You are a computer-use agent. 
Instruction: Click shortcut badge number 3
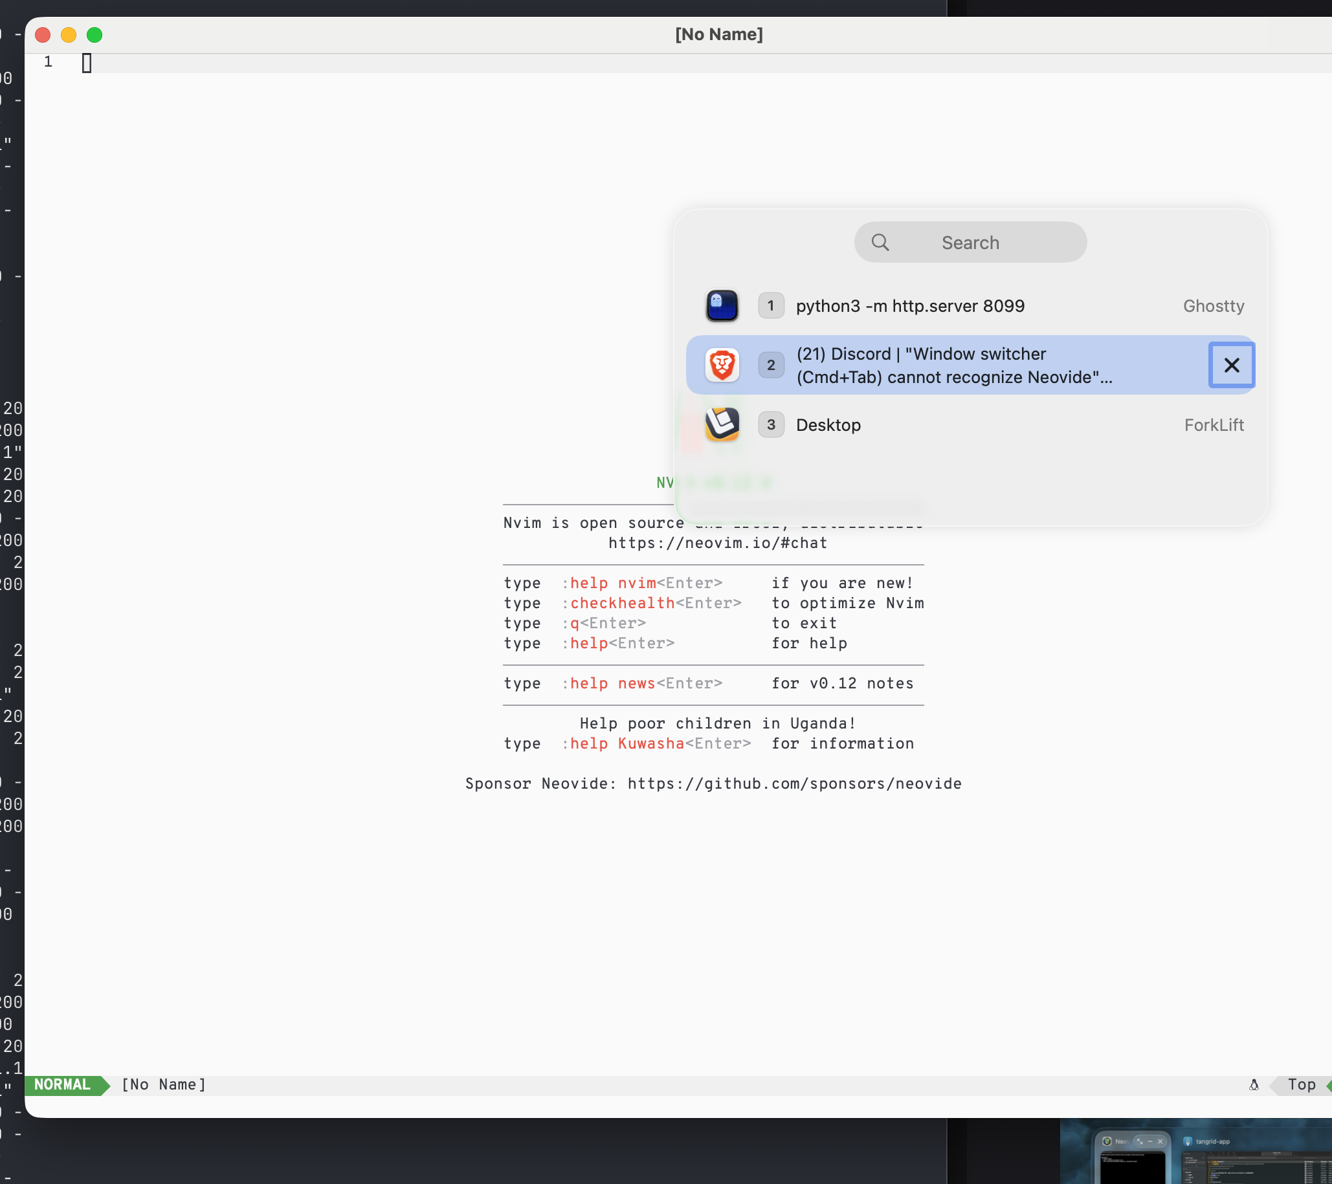(770, 424)
